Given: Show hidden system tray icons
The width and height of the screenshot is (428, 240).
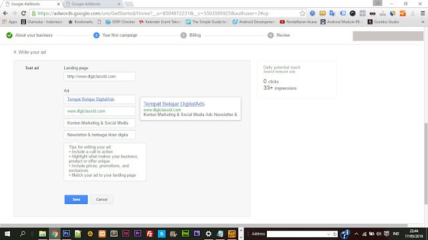Looking at the screenshot, I should coord(356,234).
